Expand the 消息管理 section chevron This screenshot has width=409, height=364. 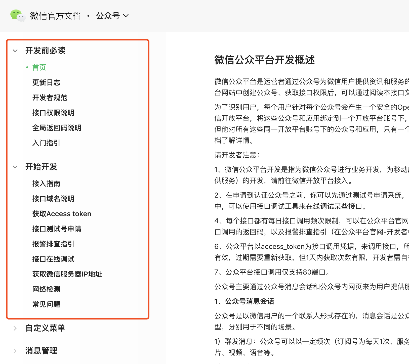click(x=15, y=351)
